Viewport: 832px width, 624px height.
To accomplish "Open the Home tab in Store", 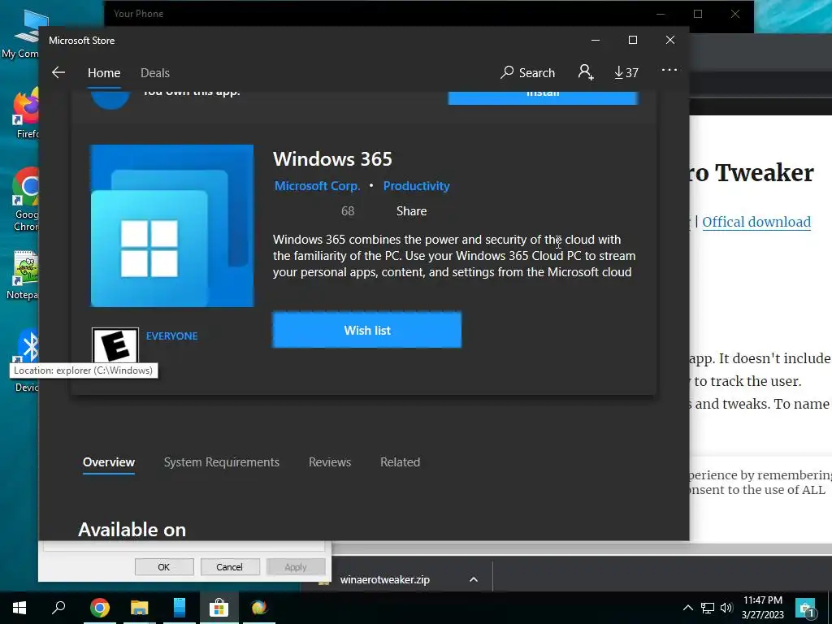I will 104,72.
